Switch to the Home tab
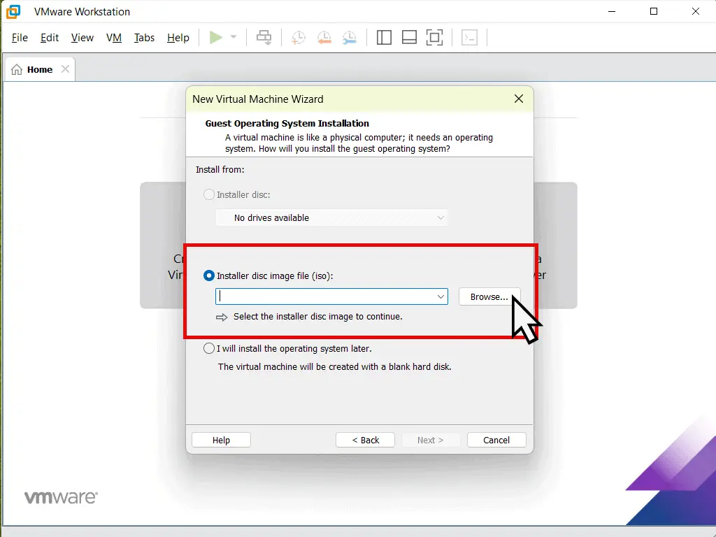The image size is (716, 537). (40, 69)
